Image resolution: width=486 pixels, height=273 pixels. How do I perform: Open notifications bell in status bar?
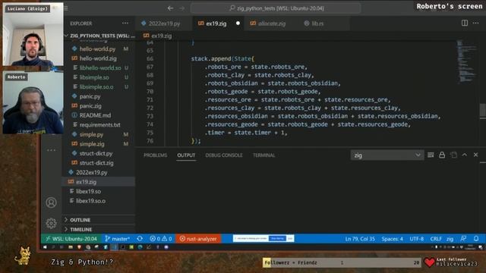(x=476, y=239)
